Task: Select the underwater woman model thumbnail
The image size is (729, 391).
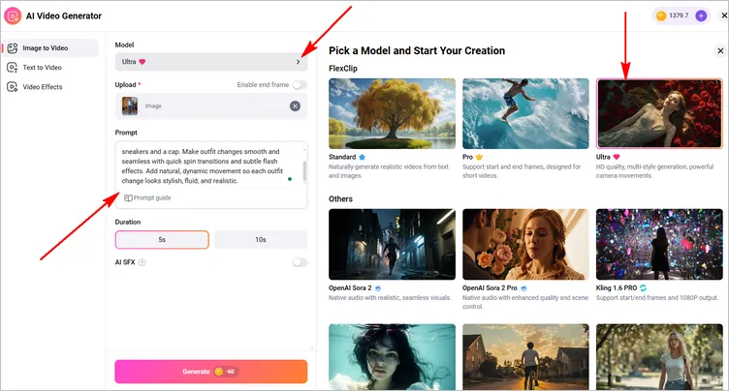Action: (392, 357)
